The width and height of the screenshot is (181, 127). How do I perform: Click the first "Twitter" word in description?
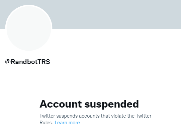click(47, 116)
